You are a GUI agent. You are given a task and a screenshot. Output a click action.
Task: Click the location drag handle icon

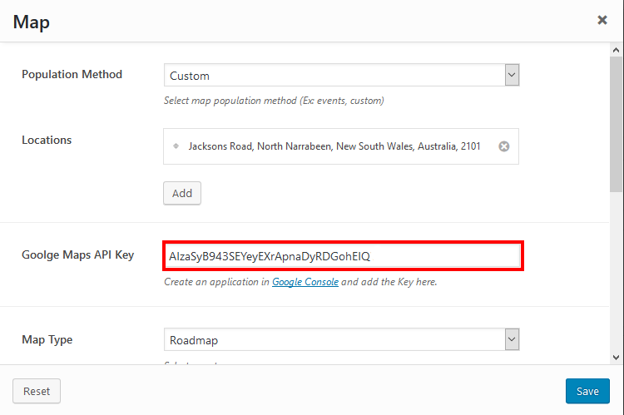click(x=176, y=146)
